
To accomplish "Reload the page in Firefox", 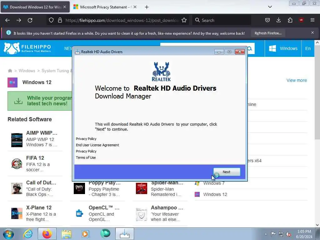I will pyautogui.click(x=30, y=20).
